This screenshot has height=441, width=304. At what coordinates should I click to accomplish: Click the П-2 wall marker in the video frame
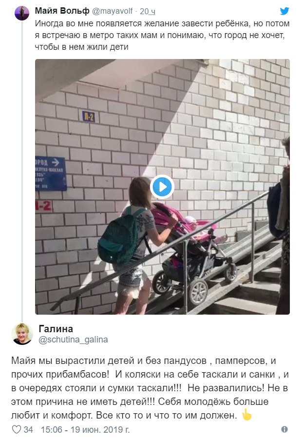pos(89,117)
